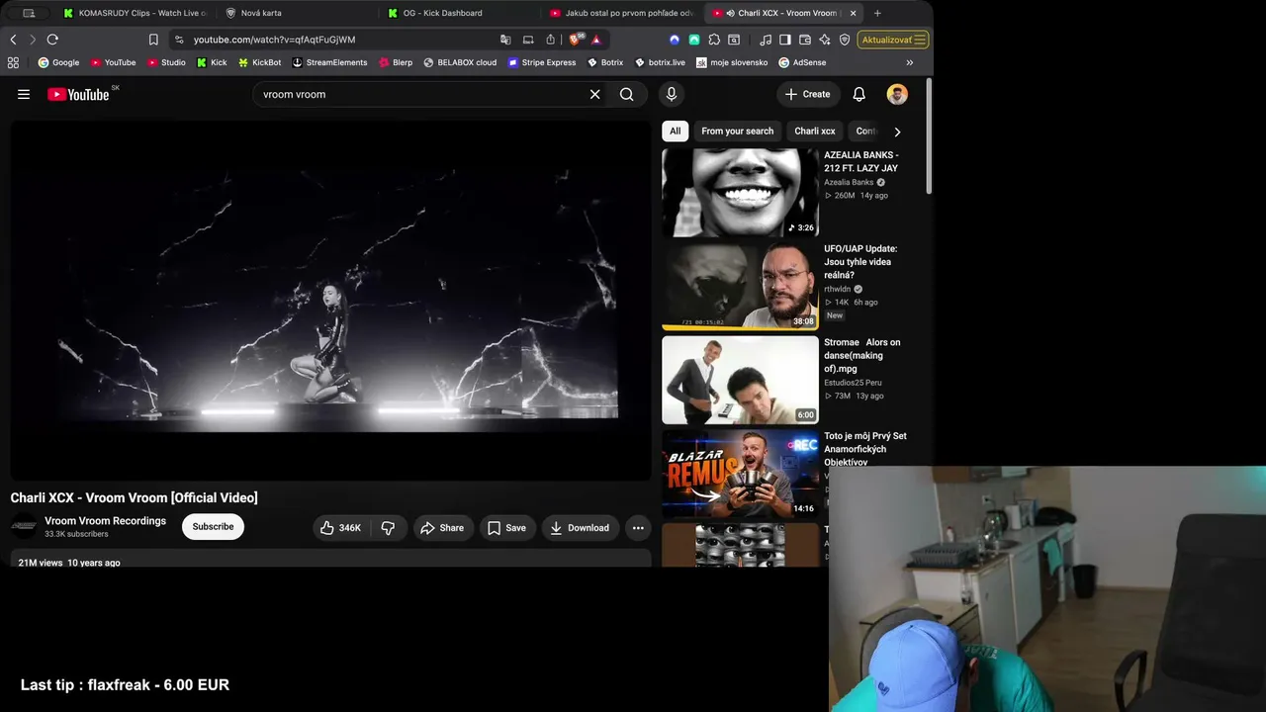Open the Aktualizovať update menu
Viewport: 1266px width, 712px height.
893,40
